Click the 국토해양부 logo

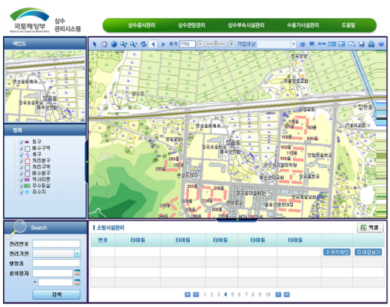29,20
